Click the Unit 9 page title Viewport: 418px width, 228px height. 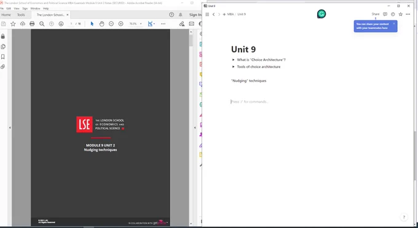[x=243, y=49]
